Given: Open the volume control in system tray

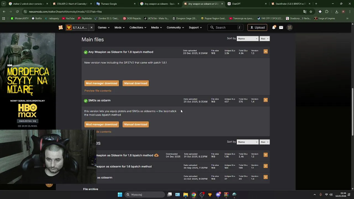Looking at the screenshot, I should pos(331,195).
